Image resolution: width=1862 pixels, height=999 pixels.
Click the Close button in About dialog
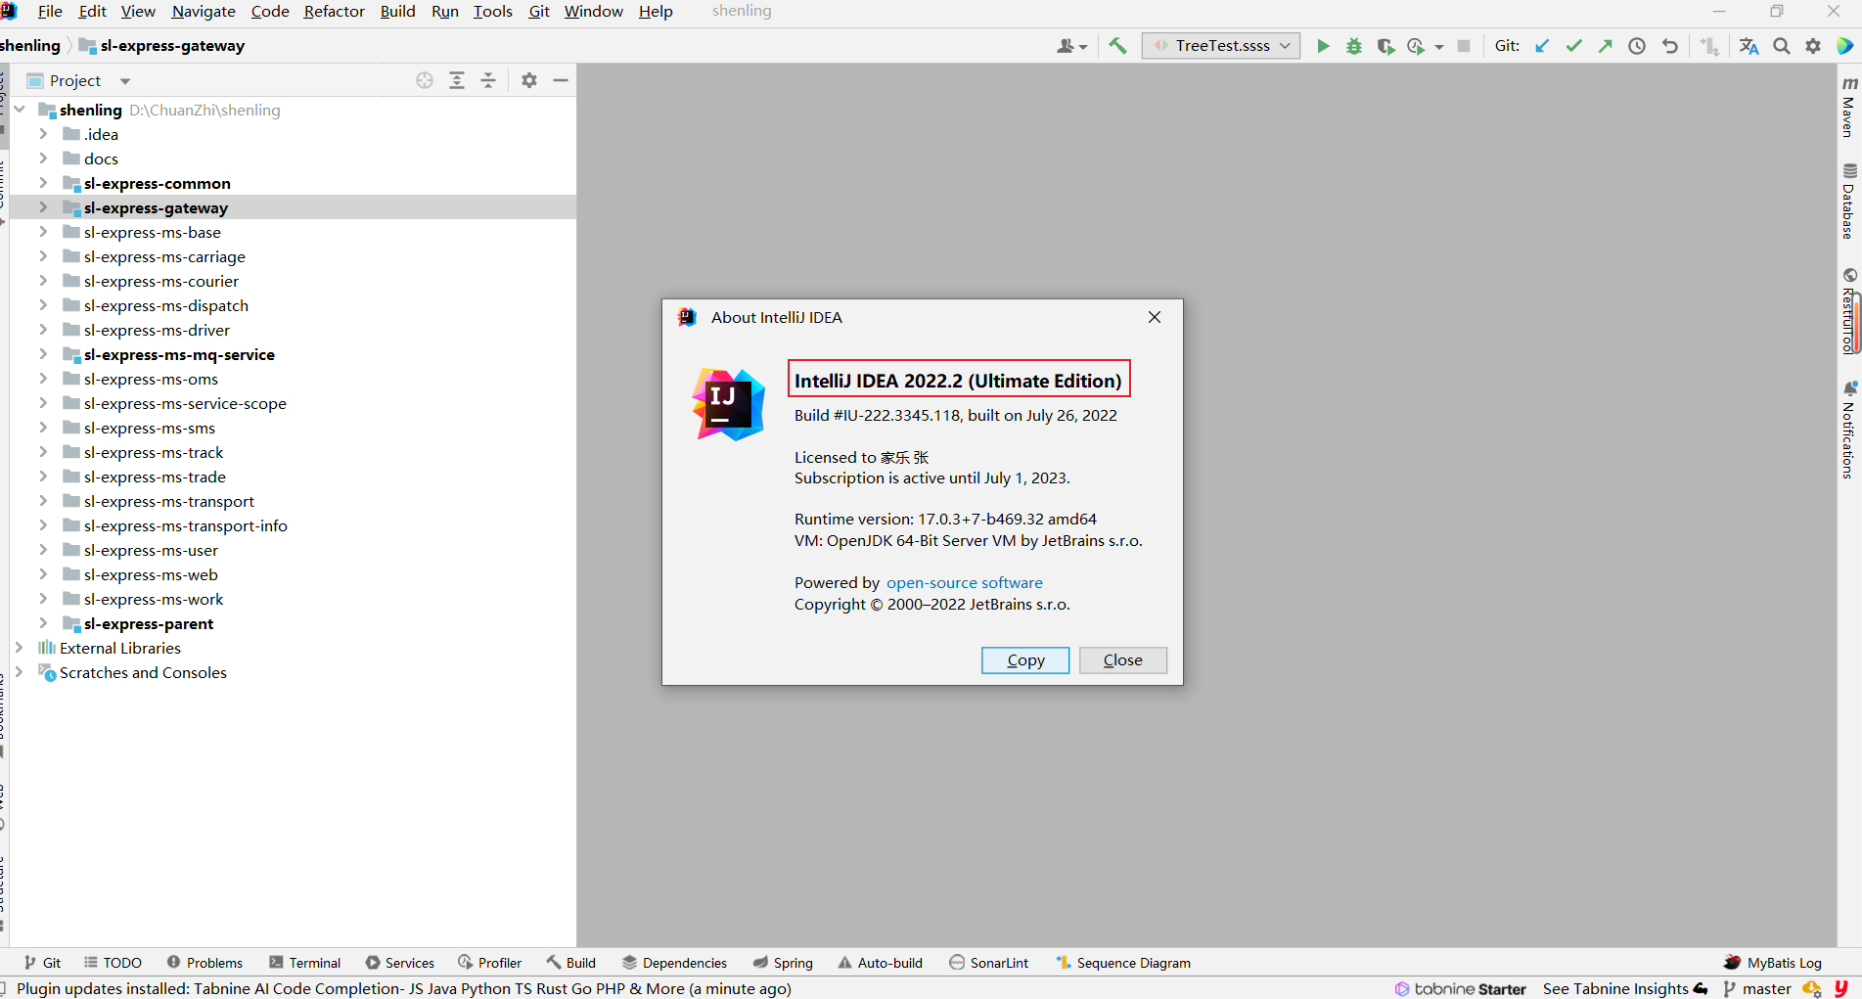coord(1123,660)
